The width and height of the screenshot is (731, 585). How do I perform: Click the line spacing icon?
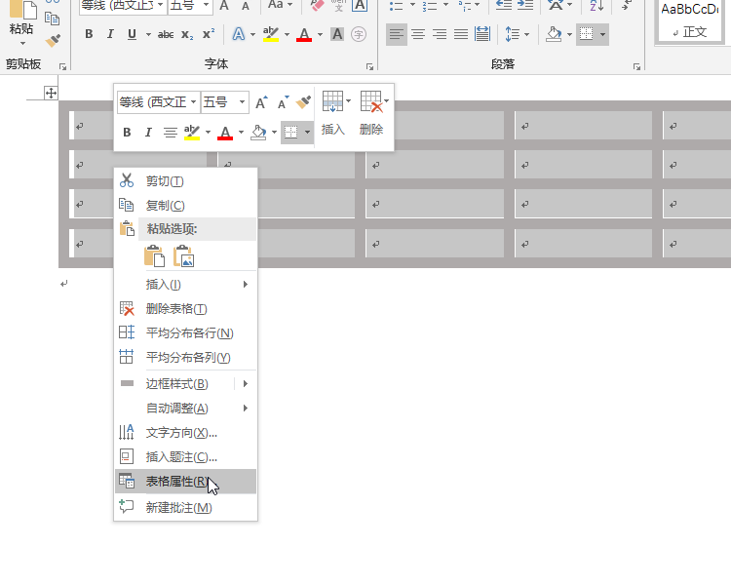(513, 34)
